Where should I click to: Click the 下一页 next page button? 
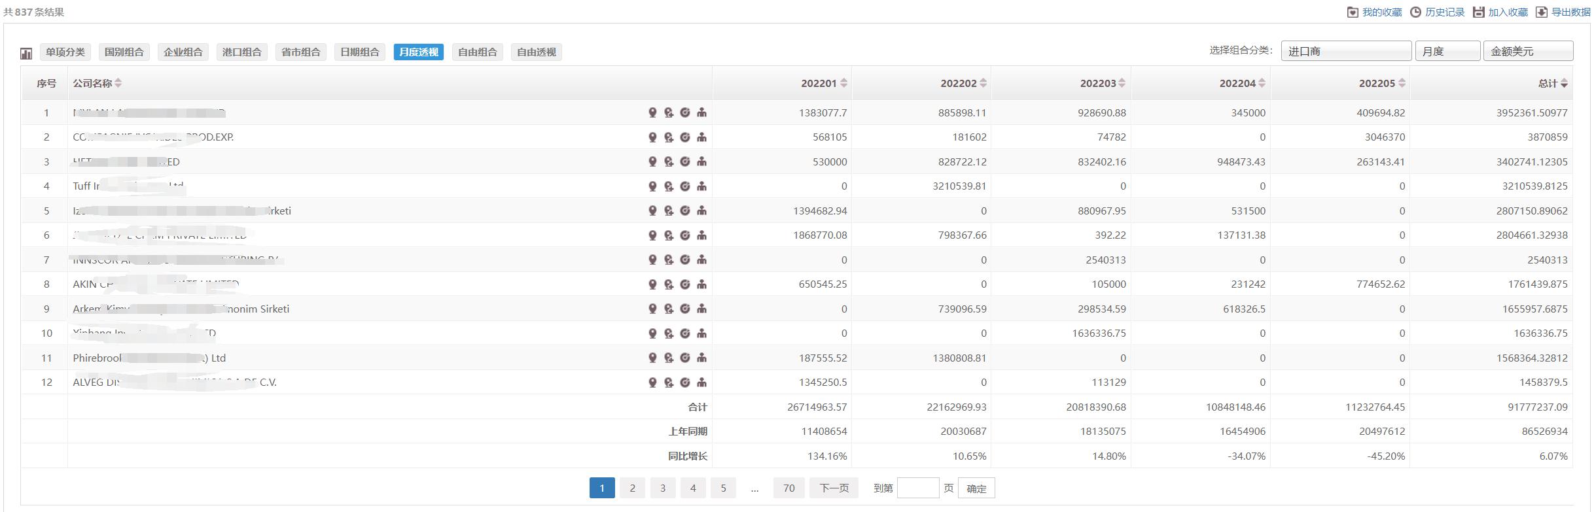(834, 488)
